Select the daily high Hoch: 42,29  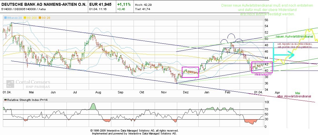click(x=143, y=4)
